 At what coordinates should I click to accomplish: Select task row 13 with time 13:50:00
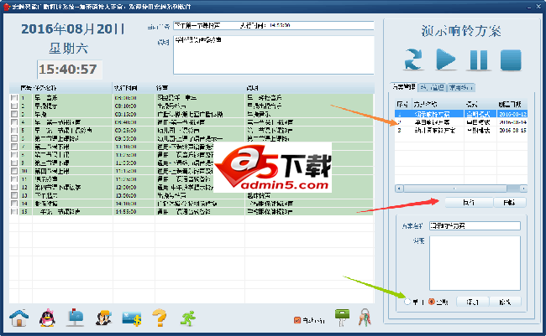click(x=192, y=195)
